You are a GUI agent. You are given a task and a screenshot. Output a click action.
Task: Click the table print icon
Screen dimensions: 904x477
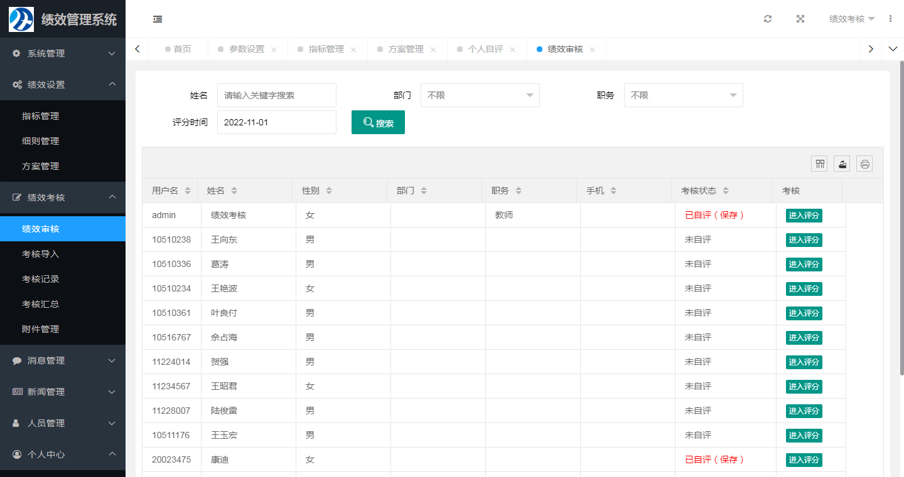coord(864,164)
